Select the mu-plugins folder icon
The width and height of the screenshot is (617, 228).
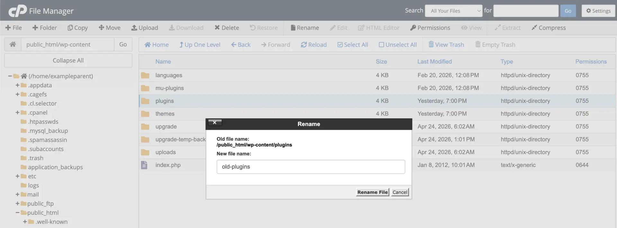click(x=145, y=88)
